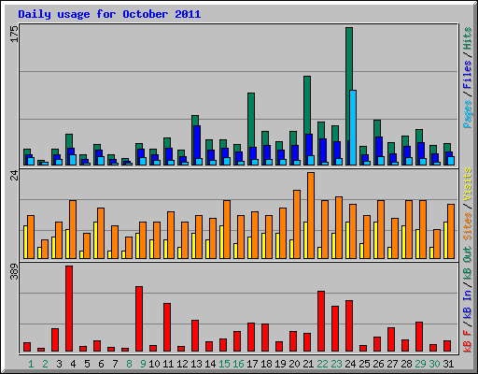Click the 24 axis value
The height and width of the screenshot is (374, 478).
point(15,176)
